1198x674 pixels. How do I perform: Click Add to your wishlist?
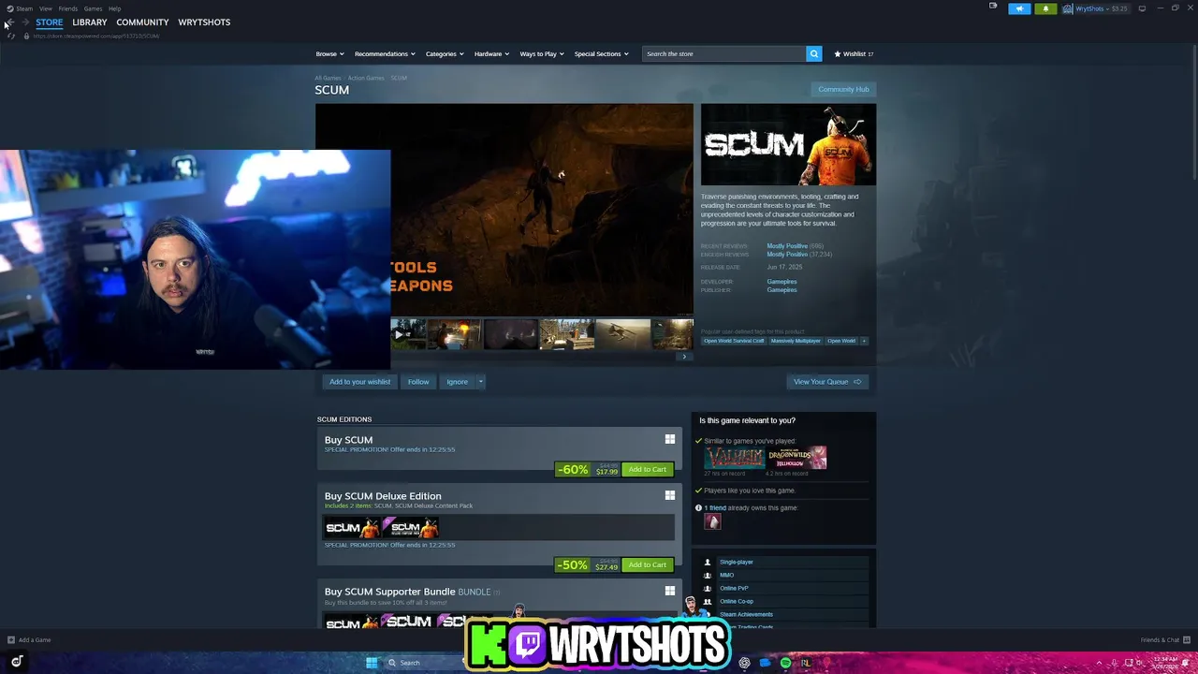coord(359,381)
